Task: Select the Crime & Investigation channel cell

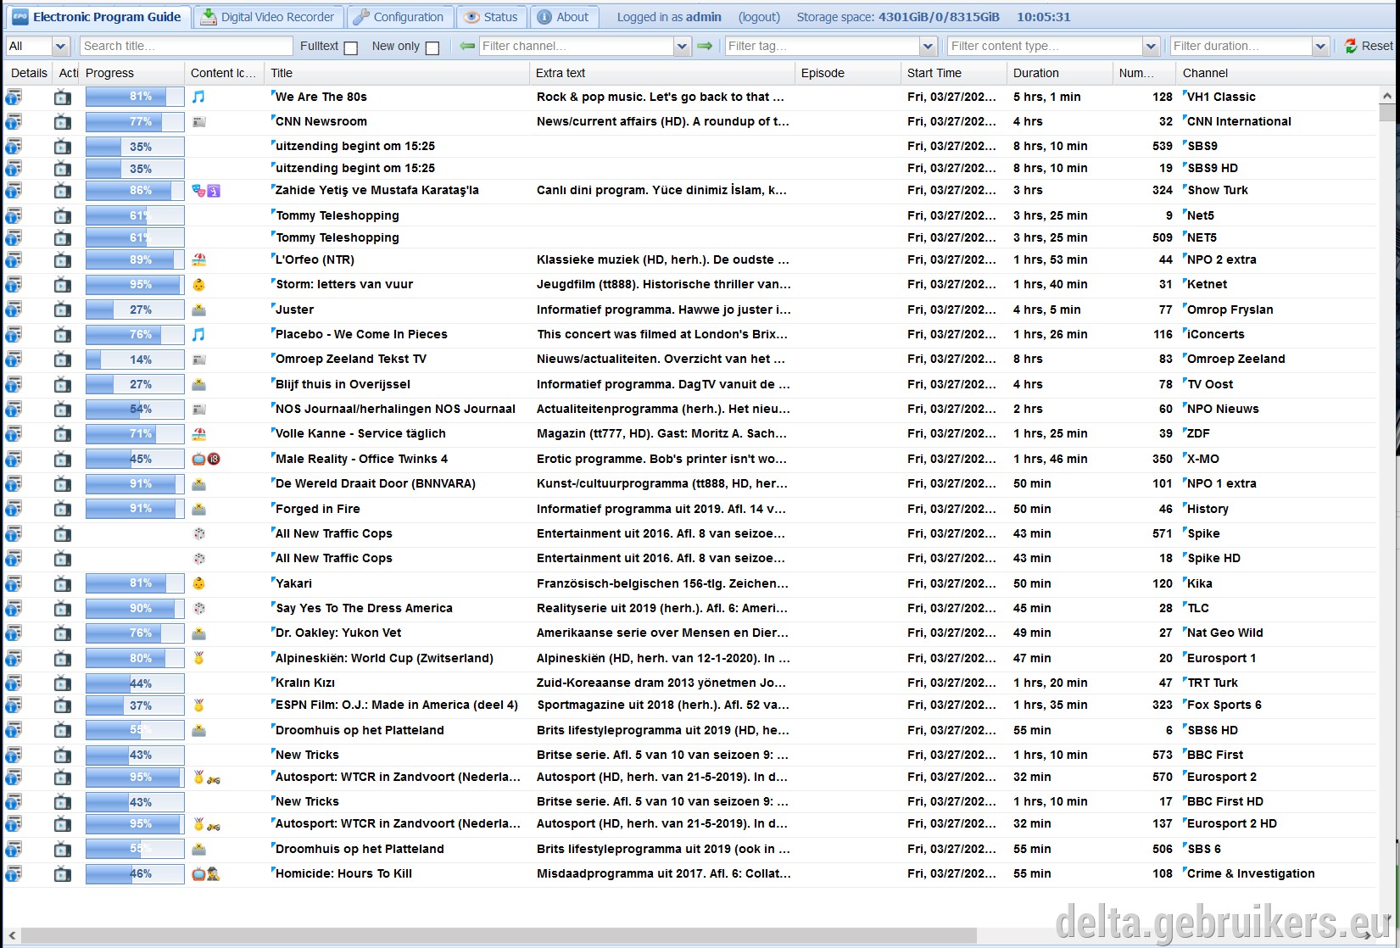Action: [x=1251, y=874]
